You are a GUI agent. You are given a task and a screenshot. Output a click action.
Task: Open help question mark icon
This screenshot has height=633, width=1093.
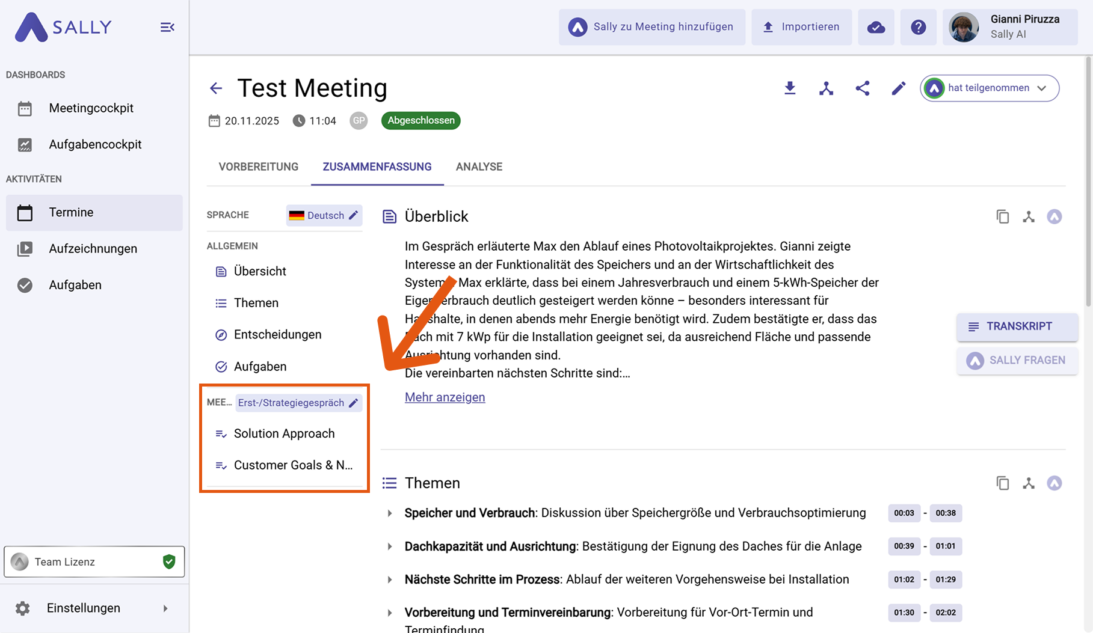(x=918, y=27)
